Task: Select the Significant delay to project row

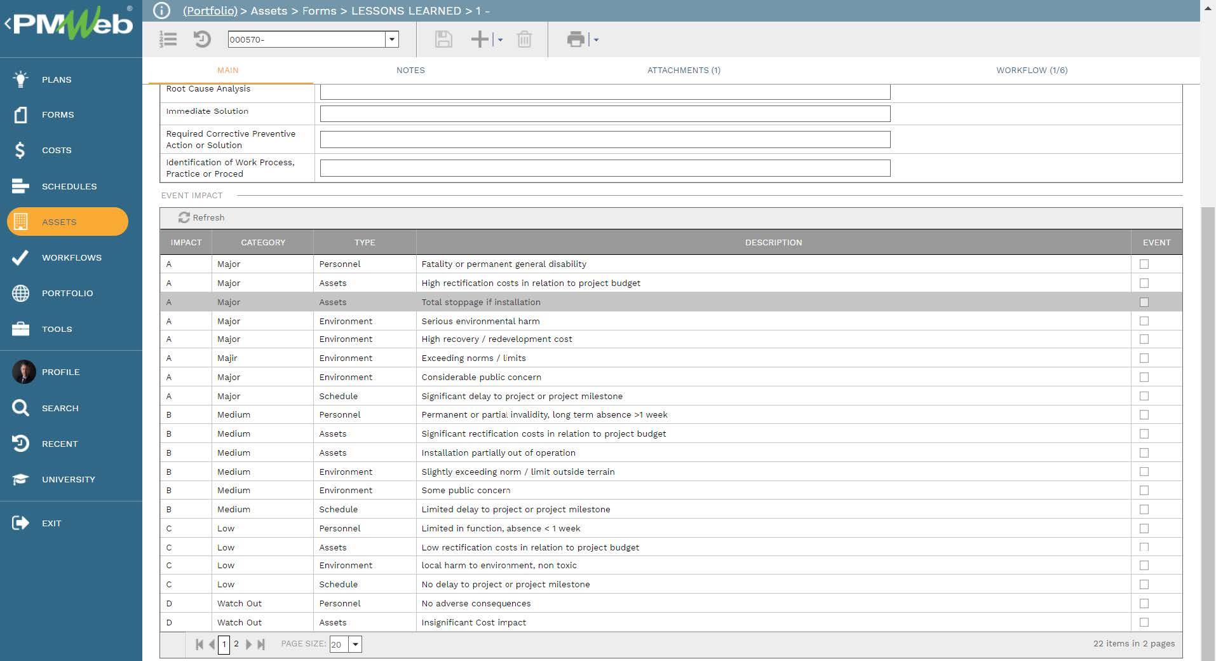Action: [671, 396]
